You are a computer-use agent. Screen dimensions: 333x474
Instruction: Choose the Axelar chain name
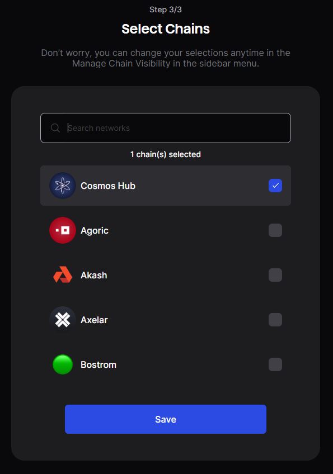point(94,320)
